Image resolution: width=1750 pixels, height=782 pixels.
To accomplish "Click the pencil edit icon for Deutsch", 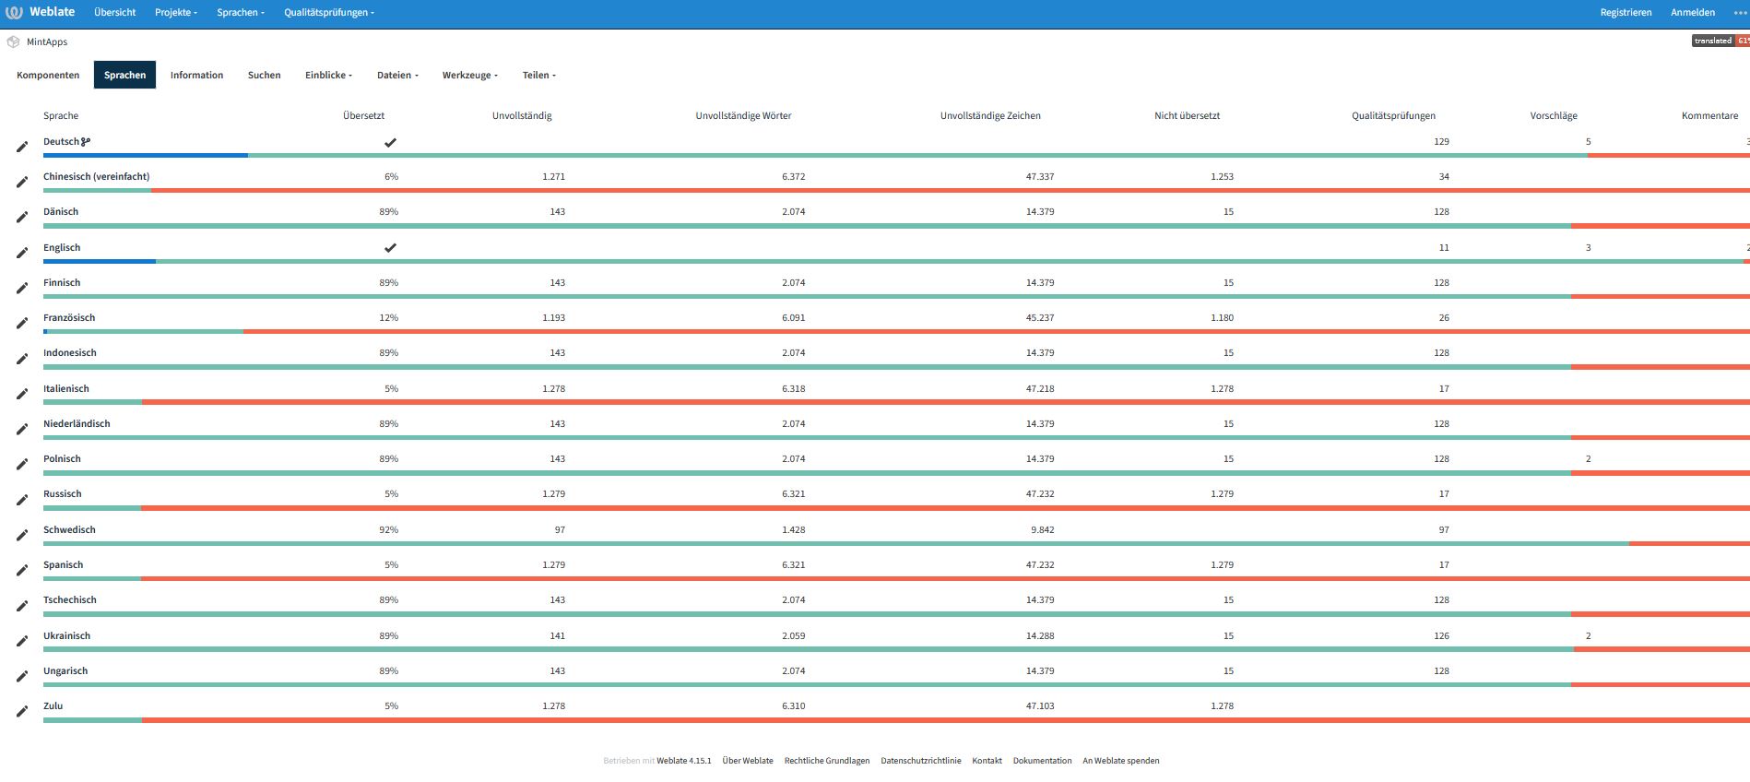I will [22, 147].
